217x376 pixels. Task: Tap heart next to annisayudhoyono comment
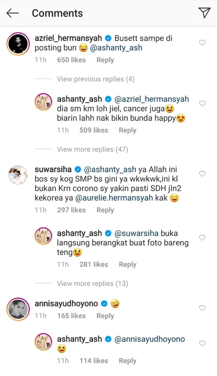(202, 308)
